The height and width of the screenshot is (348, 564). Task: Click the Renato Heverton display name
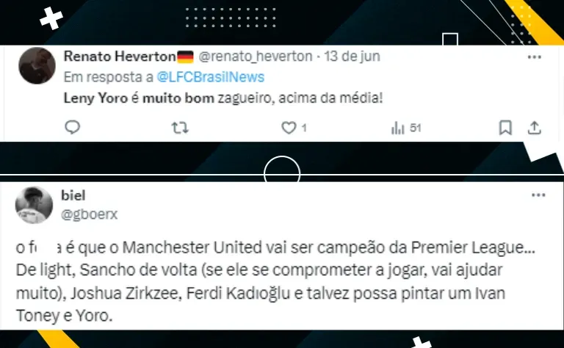120,57
